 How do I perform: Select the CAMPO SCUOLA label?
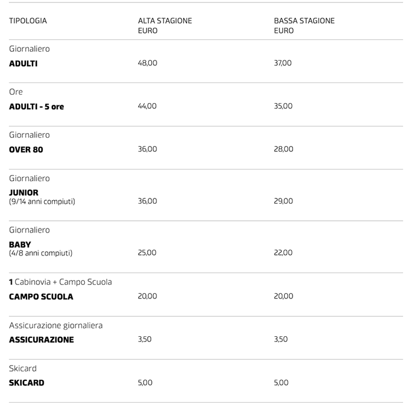coord(41,297)
